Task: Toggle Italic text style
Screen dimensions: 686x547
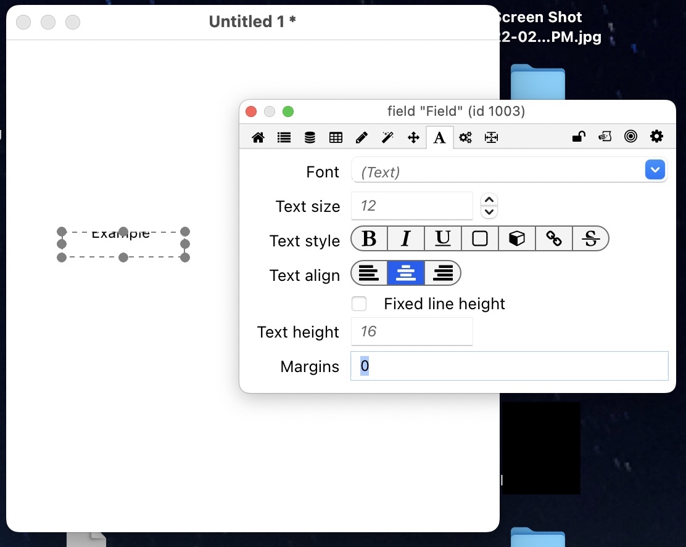Action: 406,239
